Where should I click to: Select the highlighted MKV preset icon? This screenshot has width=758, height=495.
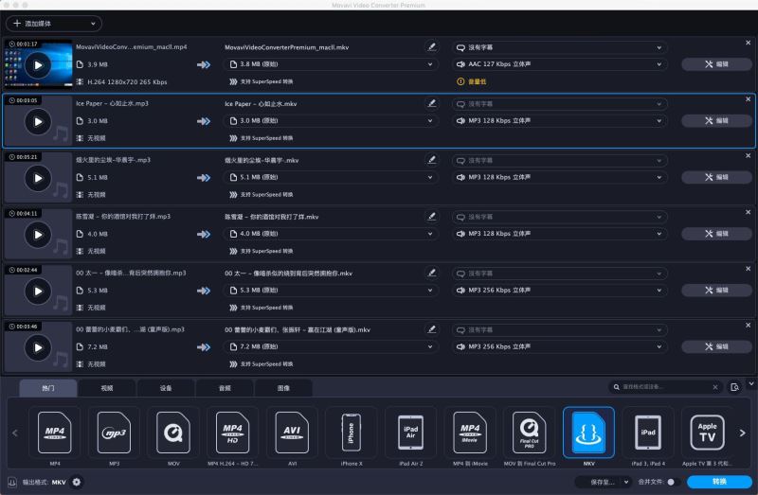point(588,433)
